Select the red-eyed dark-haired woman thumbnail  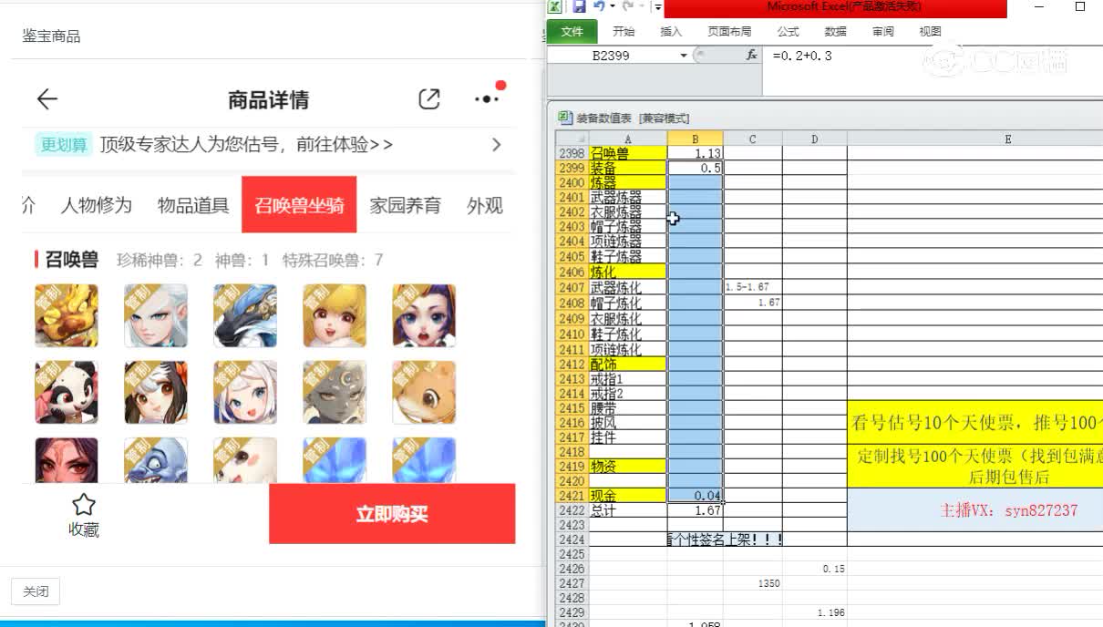click(67, 460)
